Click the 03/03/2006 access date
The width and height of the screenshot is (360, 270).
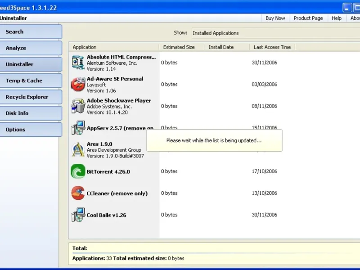coord(264,84)
